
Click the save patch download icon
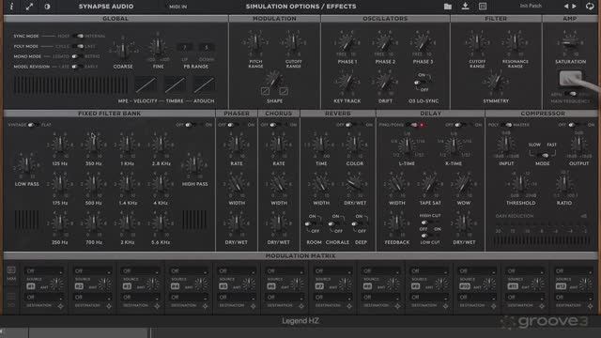pos(465,7)
